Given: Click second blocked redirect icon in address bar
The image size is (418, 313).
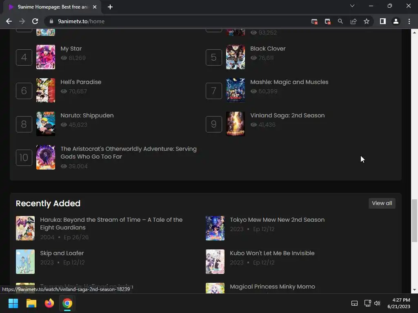Looking at the screenshot, I should (x=327, y=21).
